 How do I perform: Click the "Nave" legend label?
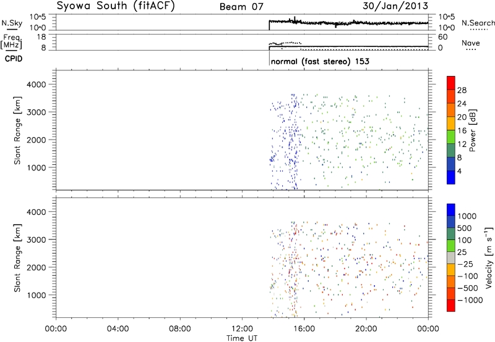point(471,43)
